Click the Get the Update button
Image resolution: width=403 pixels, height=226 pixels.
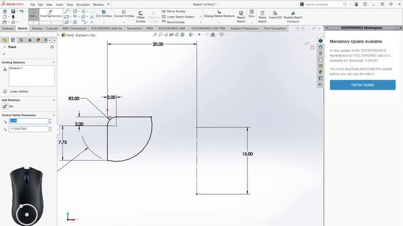(363, 85)
